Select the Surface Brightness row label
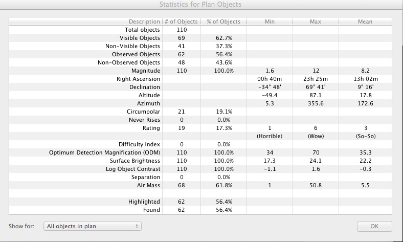This screenshot has width=403, height=242. [135, 161]
